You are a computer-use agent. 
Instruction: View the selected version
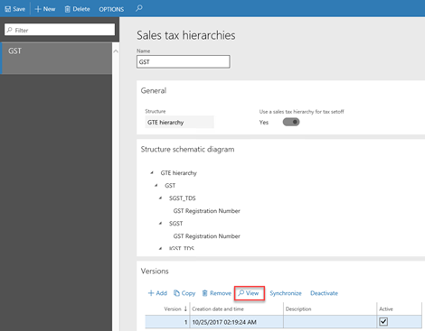click(x=249, y=293)
